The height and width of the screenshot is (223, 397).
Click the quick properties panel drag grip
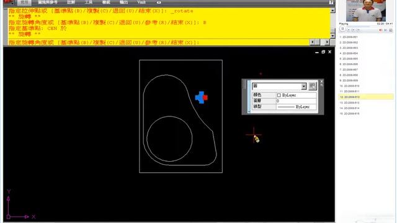point(244,84)
